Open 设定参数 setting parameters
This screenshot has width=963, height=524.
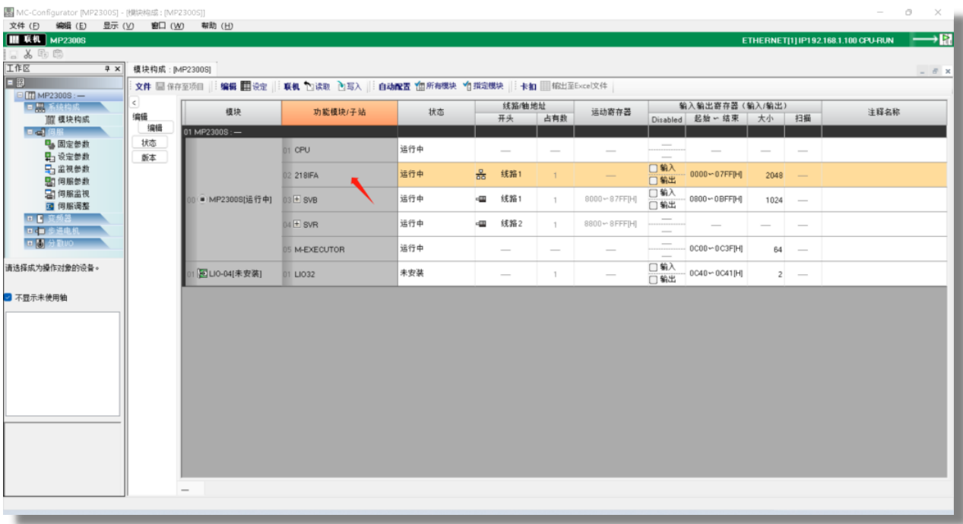point(67,156)
